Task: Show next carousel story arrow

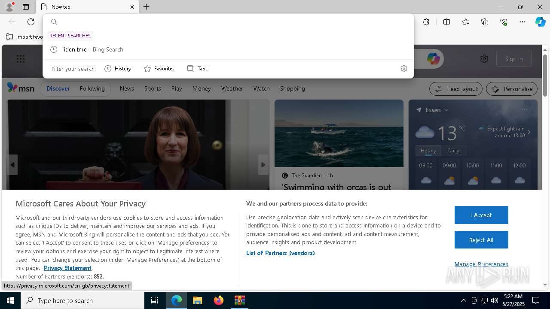Action: point(263,165)
